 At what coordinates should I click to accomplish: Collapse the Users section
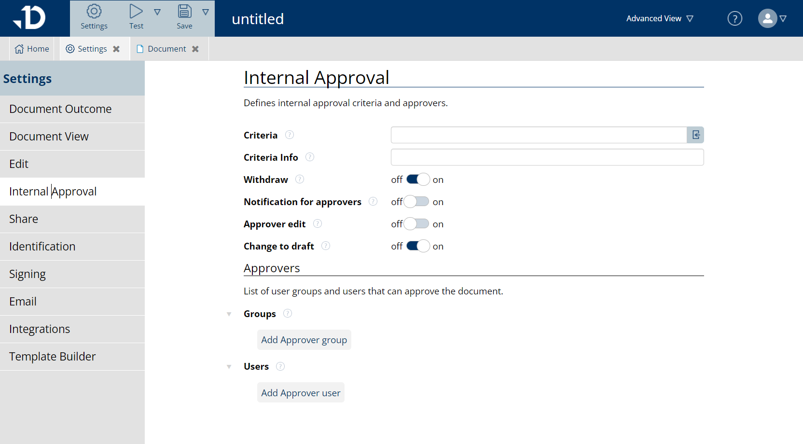(229, 366)
